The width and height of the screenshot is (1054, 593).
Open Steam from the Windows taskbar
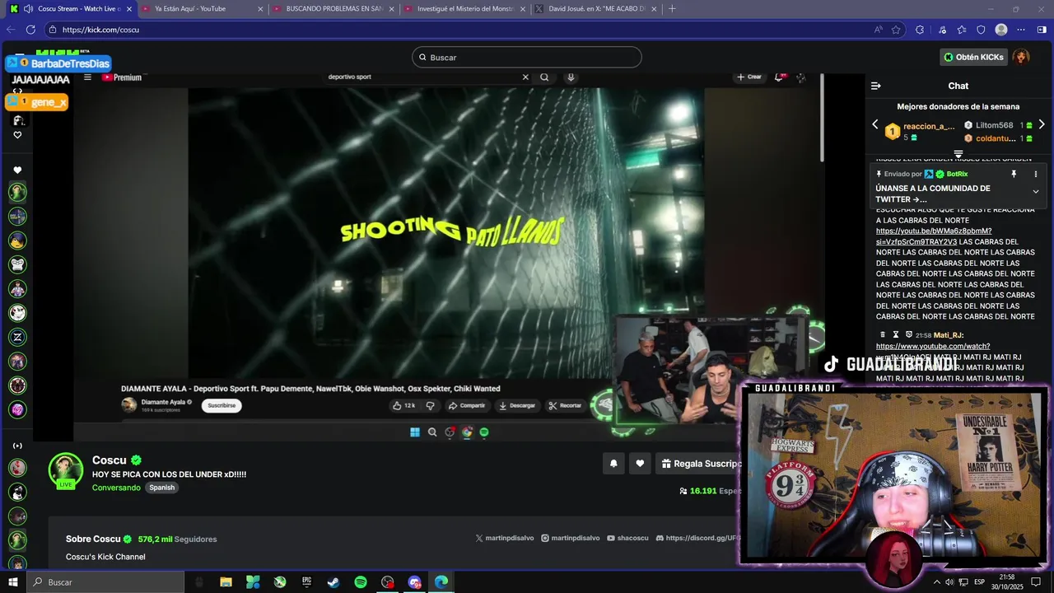coord(333,582)
